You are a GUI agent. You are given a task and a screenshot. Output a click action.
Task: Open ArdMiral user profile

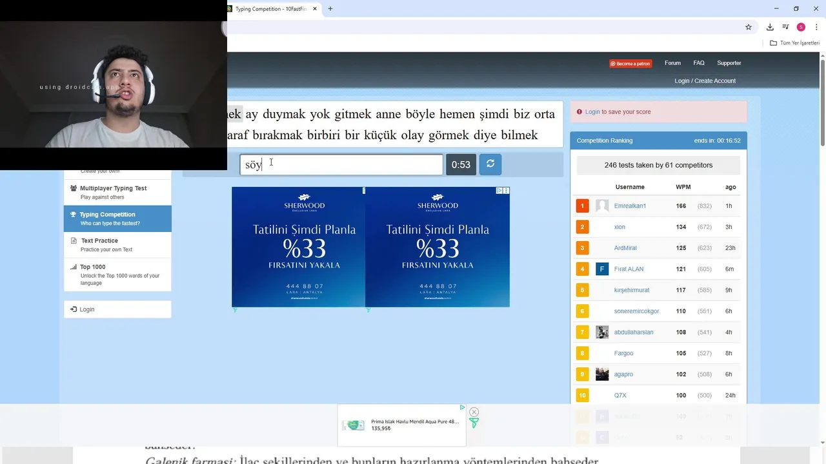pyautogui.click(x=625, y=248)
